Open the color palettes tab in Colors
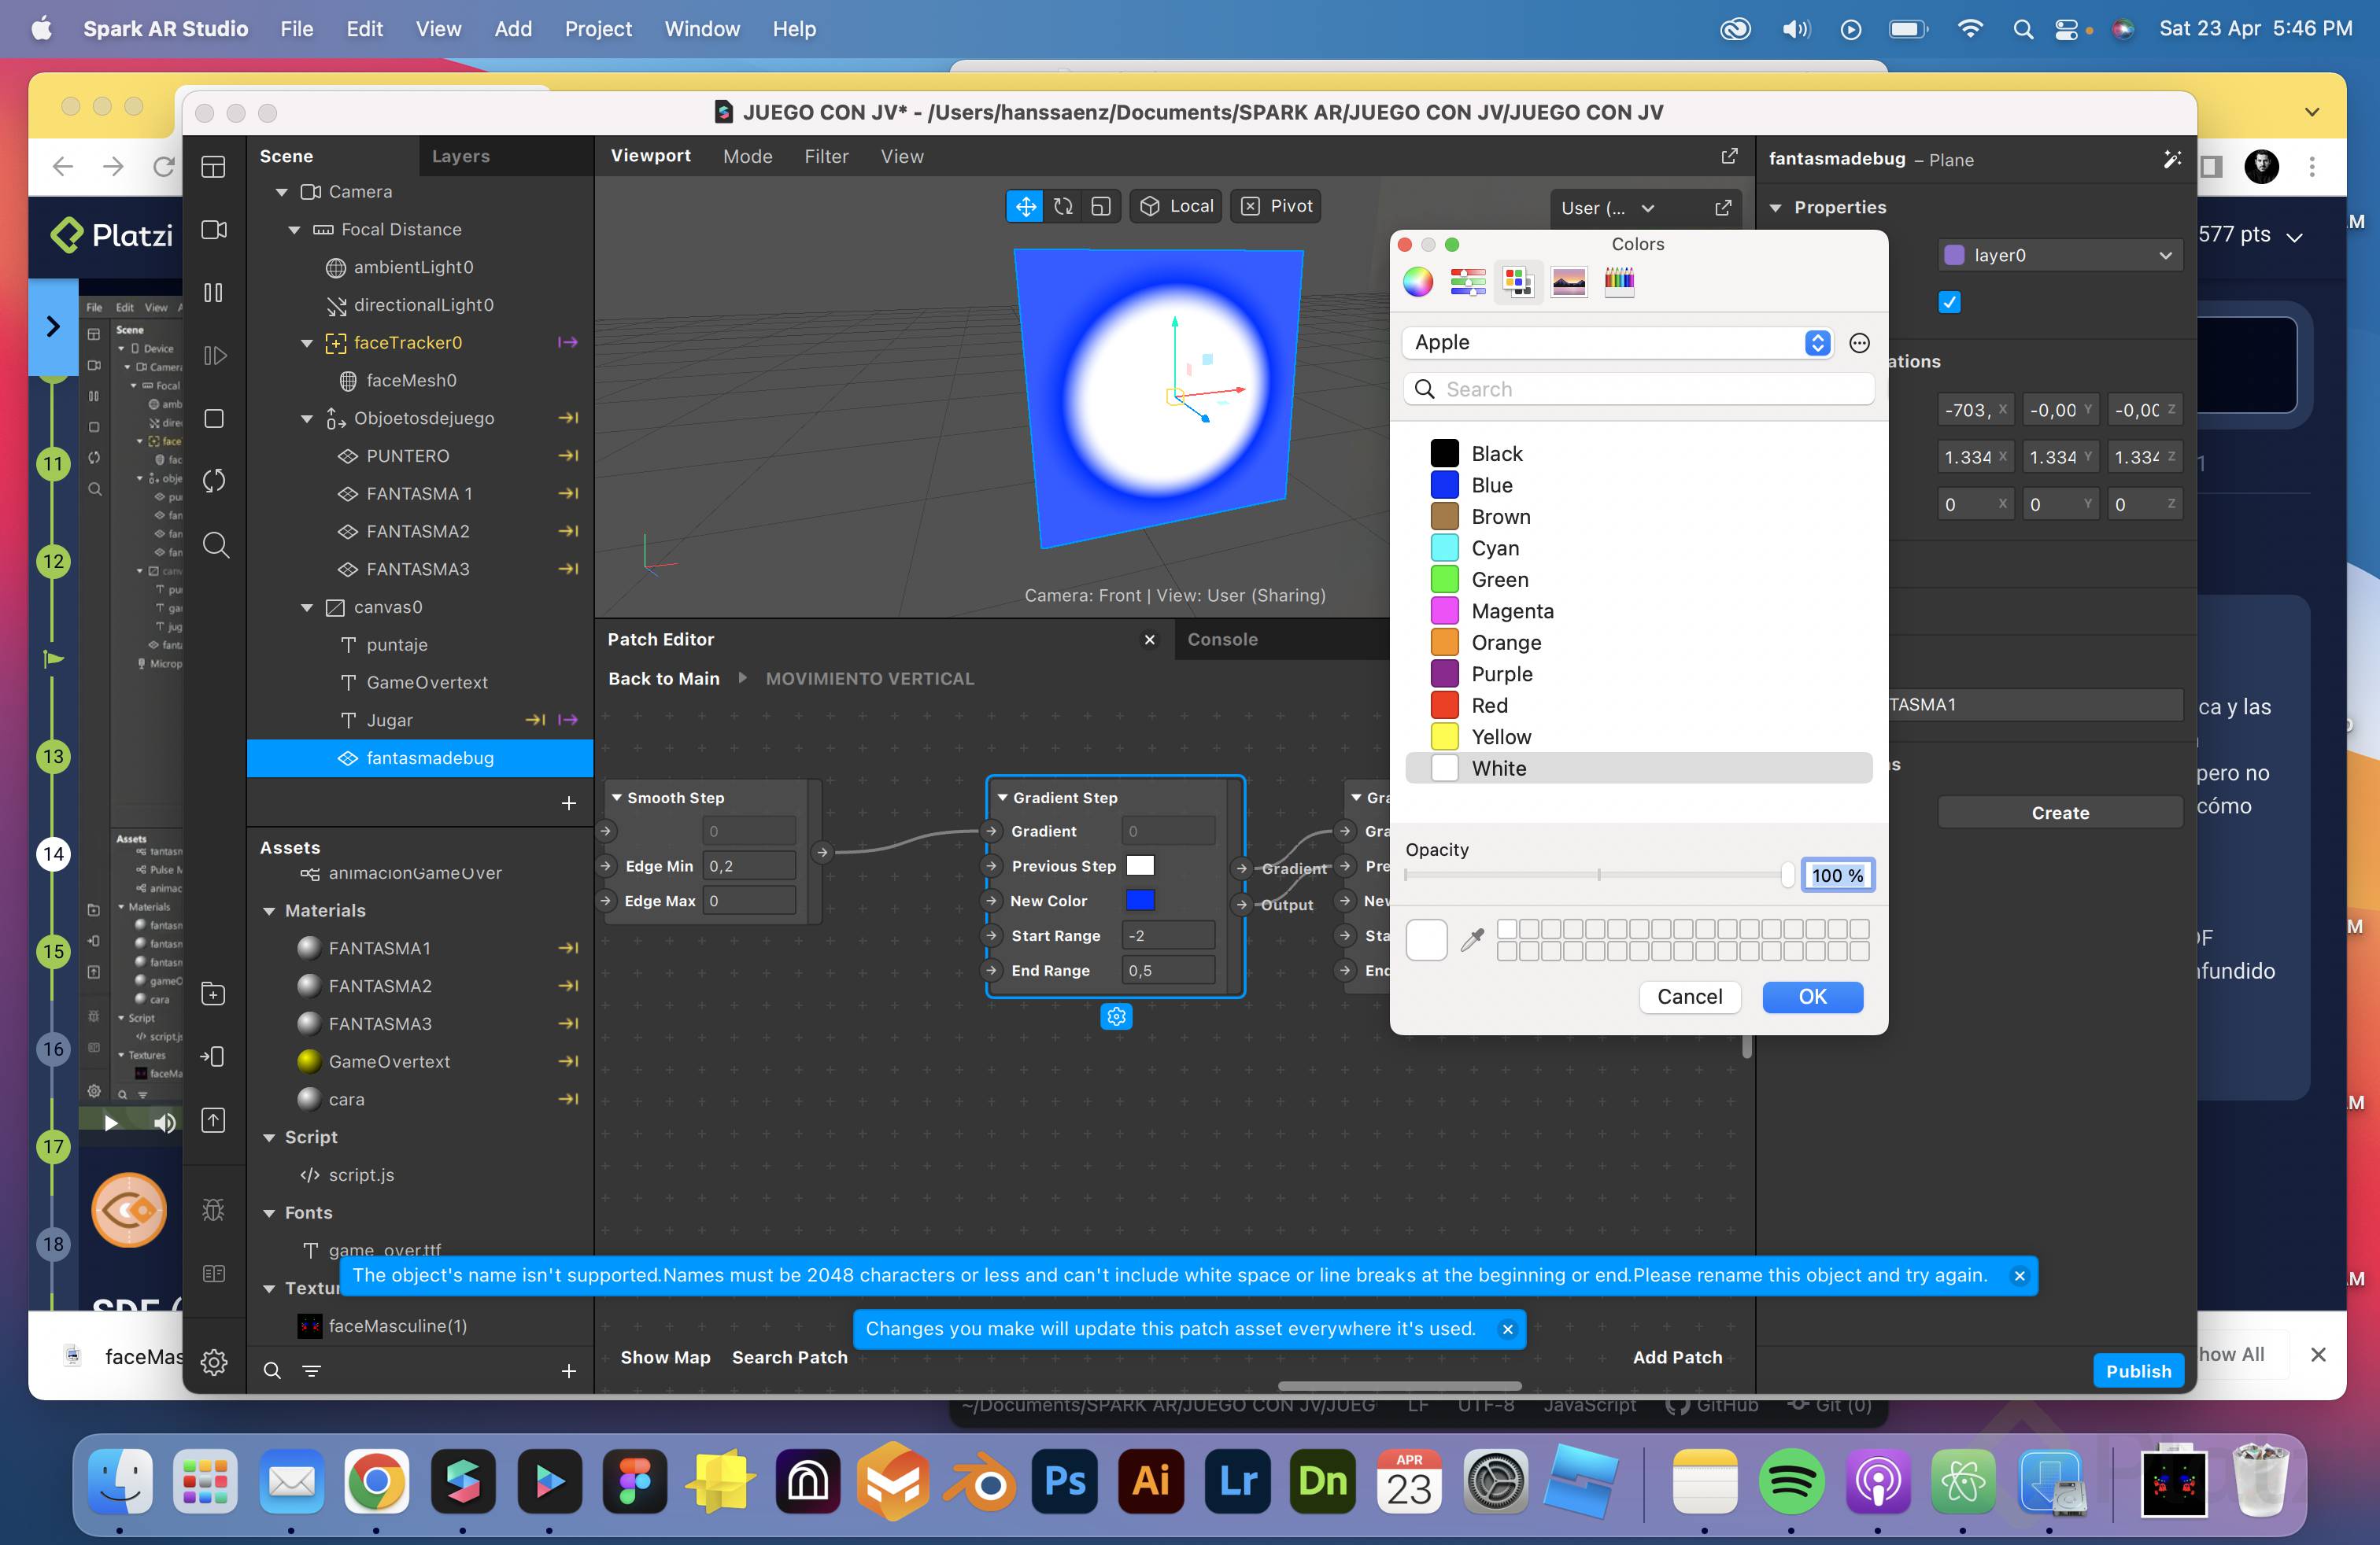The image size is (2380, 1545). tap(1518, 282)
